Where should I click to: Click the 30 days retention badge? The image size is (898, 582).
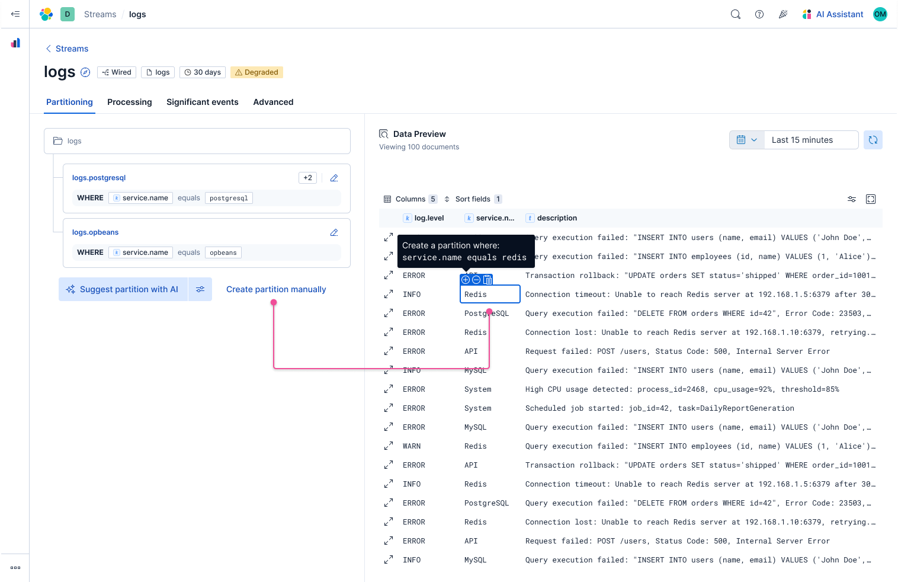[x=203, y=72]
